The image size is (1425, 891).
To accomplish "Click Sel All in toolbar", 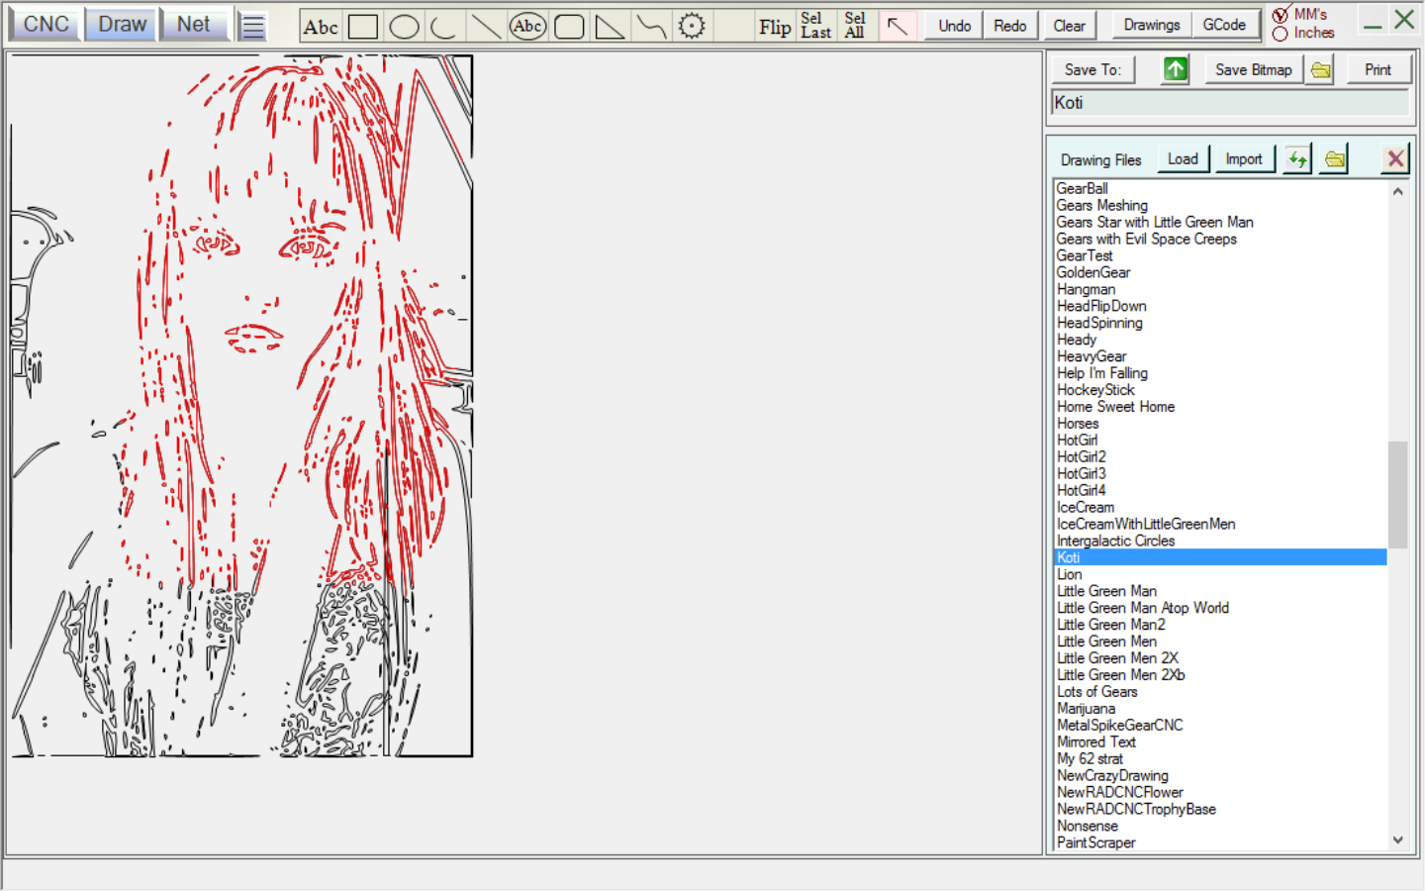I will click(855, 26).
